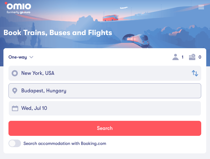The height and width of the screenshot is (159, 210).
Task: Click the discount card count 0
Action: [200, 57]
